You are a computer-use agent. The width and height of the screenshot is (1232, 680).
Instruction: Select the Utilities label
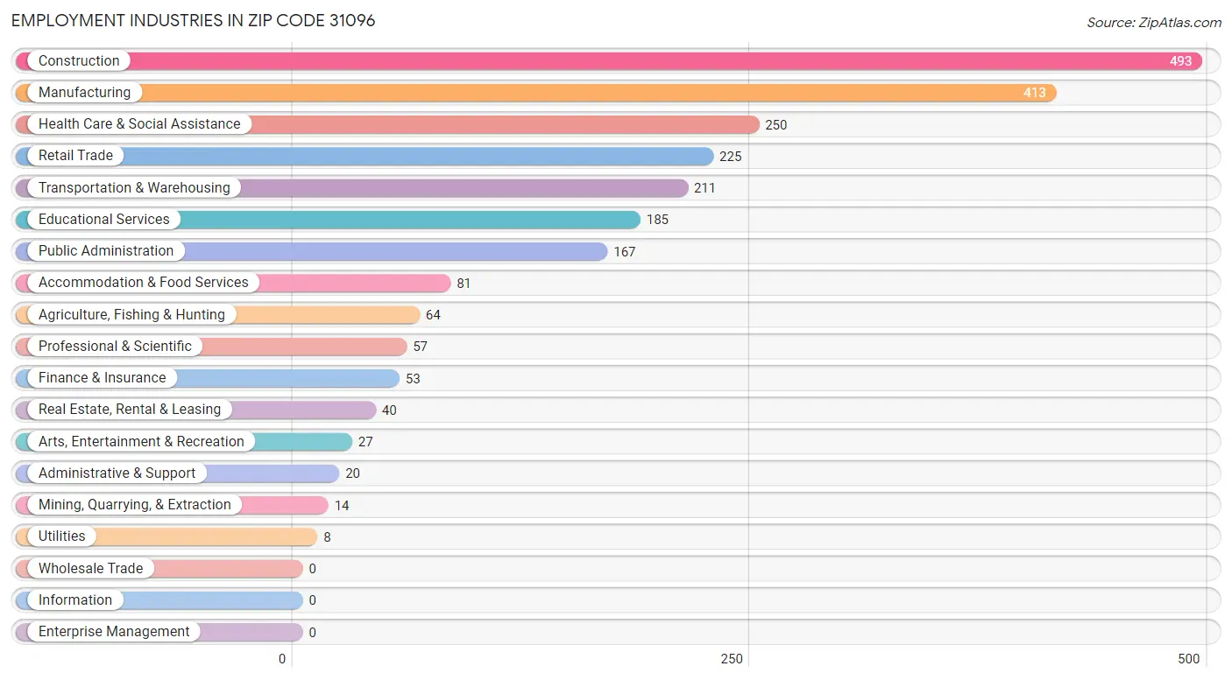(x=62, y=536)
